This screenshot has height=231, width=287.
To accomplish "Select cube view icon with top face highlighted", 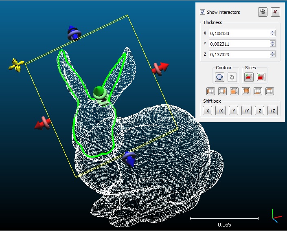I will click(269, 91).
